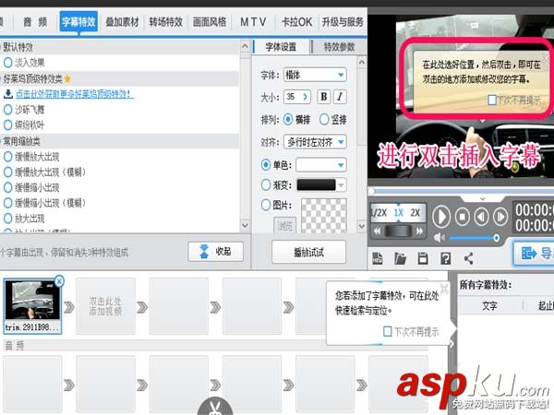Select the 缓慢放大出现 effect
Viewport: 554px width, 415px height.
(7, 157)
